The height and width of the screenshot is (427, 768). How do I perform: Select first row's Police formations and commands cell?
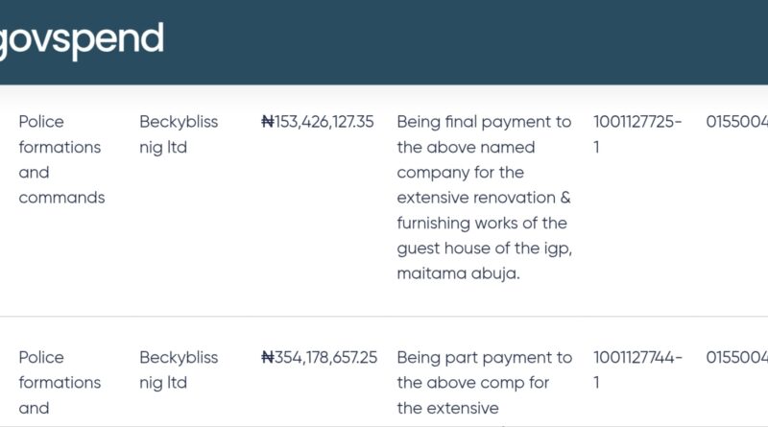(x=60, y=159)
